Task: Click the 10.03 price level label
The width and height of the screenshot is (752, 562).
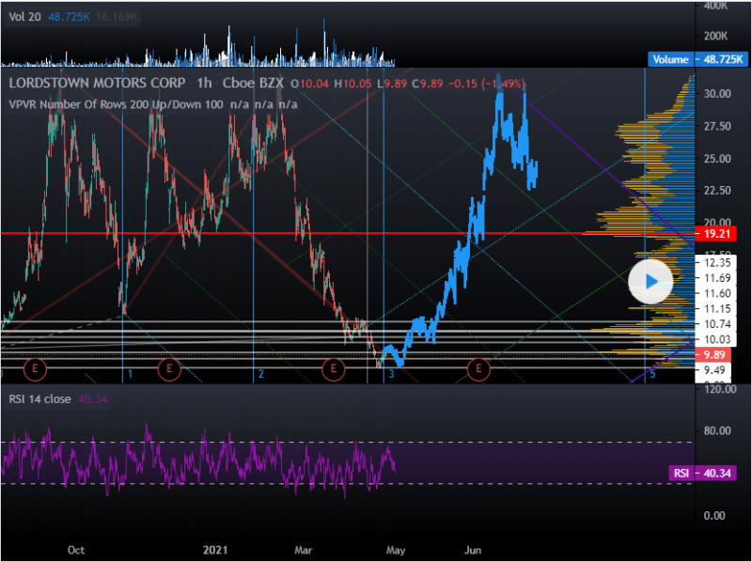Action: pos(717,339)
